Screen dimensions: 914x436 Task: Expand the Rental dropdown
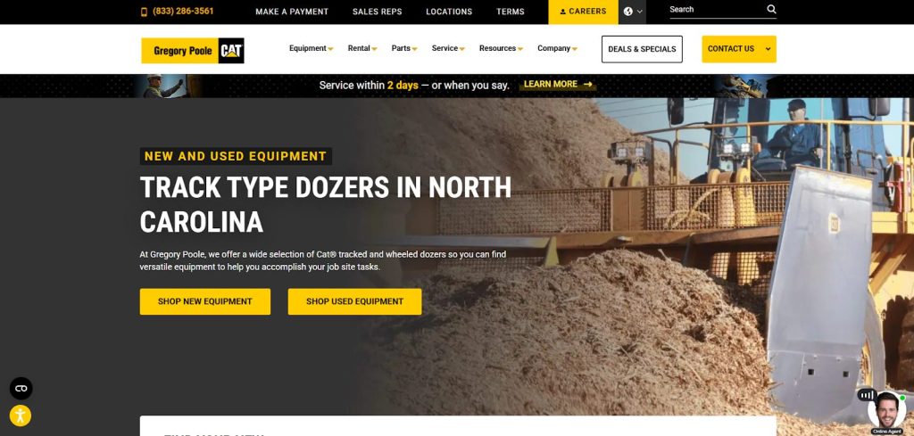tap(361, 49)
